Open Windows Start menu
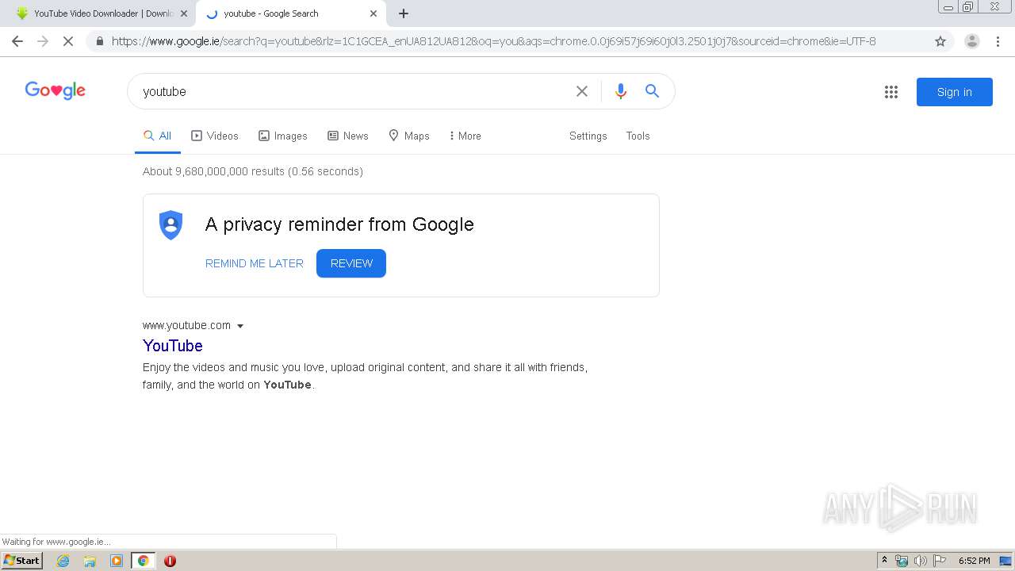Image resolution: width=1015 pixels, height=571 pixels. [21, 561]
